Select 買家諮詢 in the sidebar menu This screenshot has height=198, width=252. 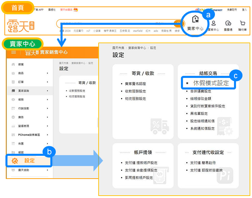click(x=24, y=91)
